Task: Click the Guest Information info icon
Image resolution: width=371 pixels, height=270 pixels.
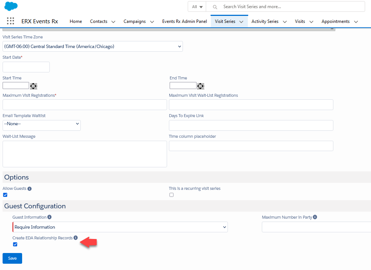Action: (x=49, y=217)
